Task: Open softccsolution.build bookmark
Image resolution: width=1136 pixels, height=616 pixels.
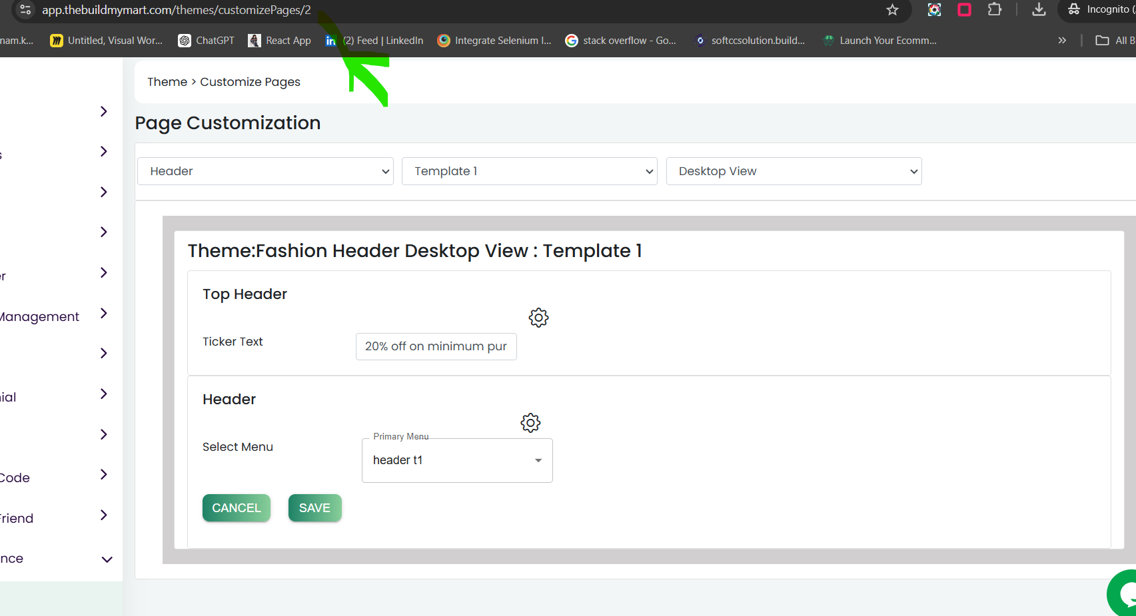Action: point(750,41)
